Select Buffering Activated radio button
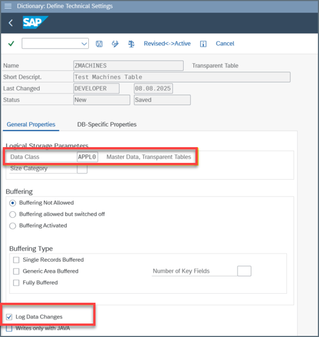319x337 pixels. click(x=13, y=226)
